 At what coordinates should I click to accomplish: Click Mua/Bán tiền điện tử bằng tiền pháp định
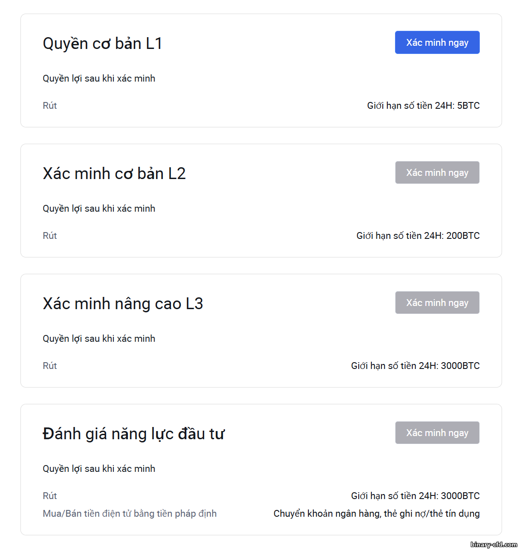(130, 514)
